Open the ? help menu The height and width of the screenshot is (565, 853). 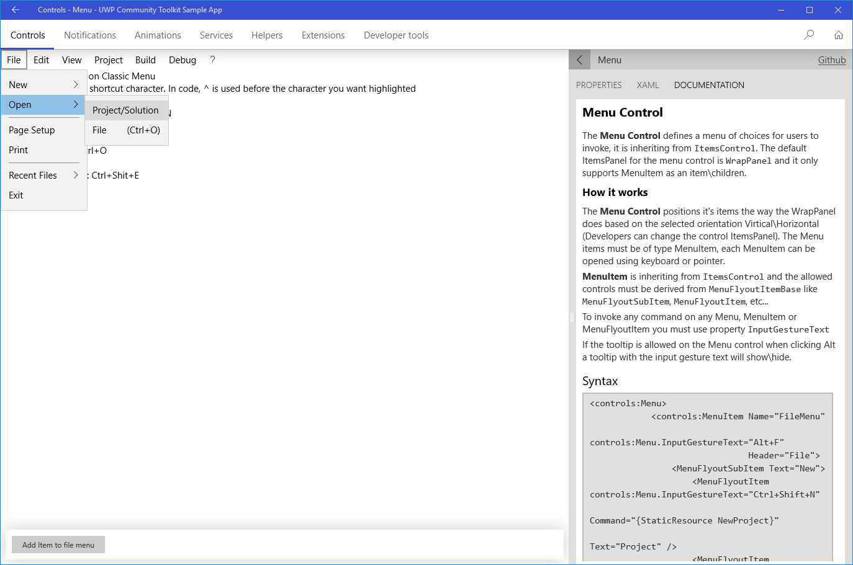212,60
